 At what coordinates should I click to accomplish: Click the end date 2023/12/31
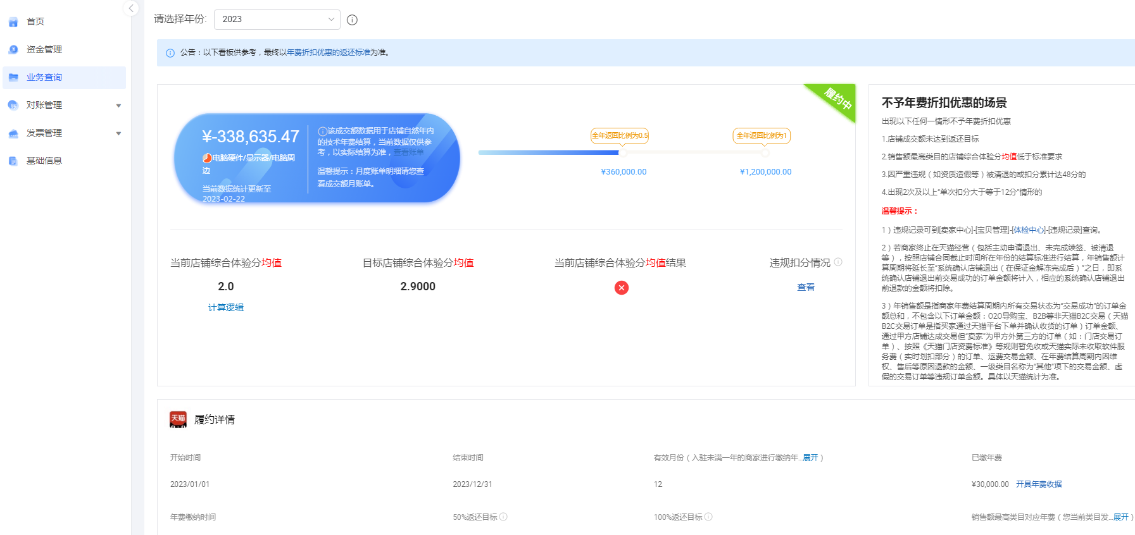click(x=472, y=484)
